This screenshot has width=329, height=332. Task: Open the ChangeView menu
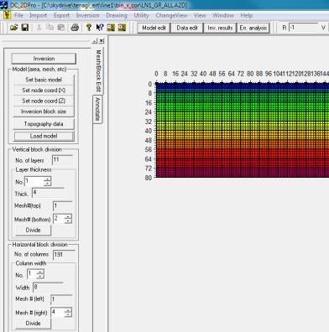(171, 15)
